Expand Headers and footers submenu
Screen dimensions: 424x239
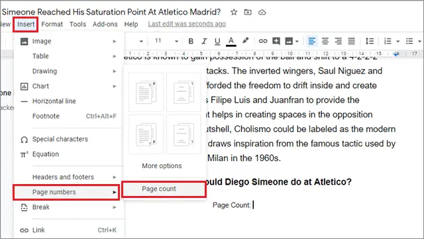coord(69,177)
